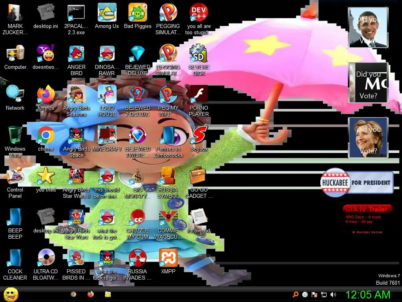Click the green 12:05 AM clock
This screenshot has height=302, width=402.
[x=368, y=295]
